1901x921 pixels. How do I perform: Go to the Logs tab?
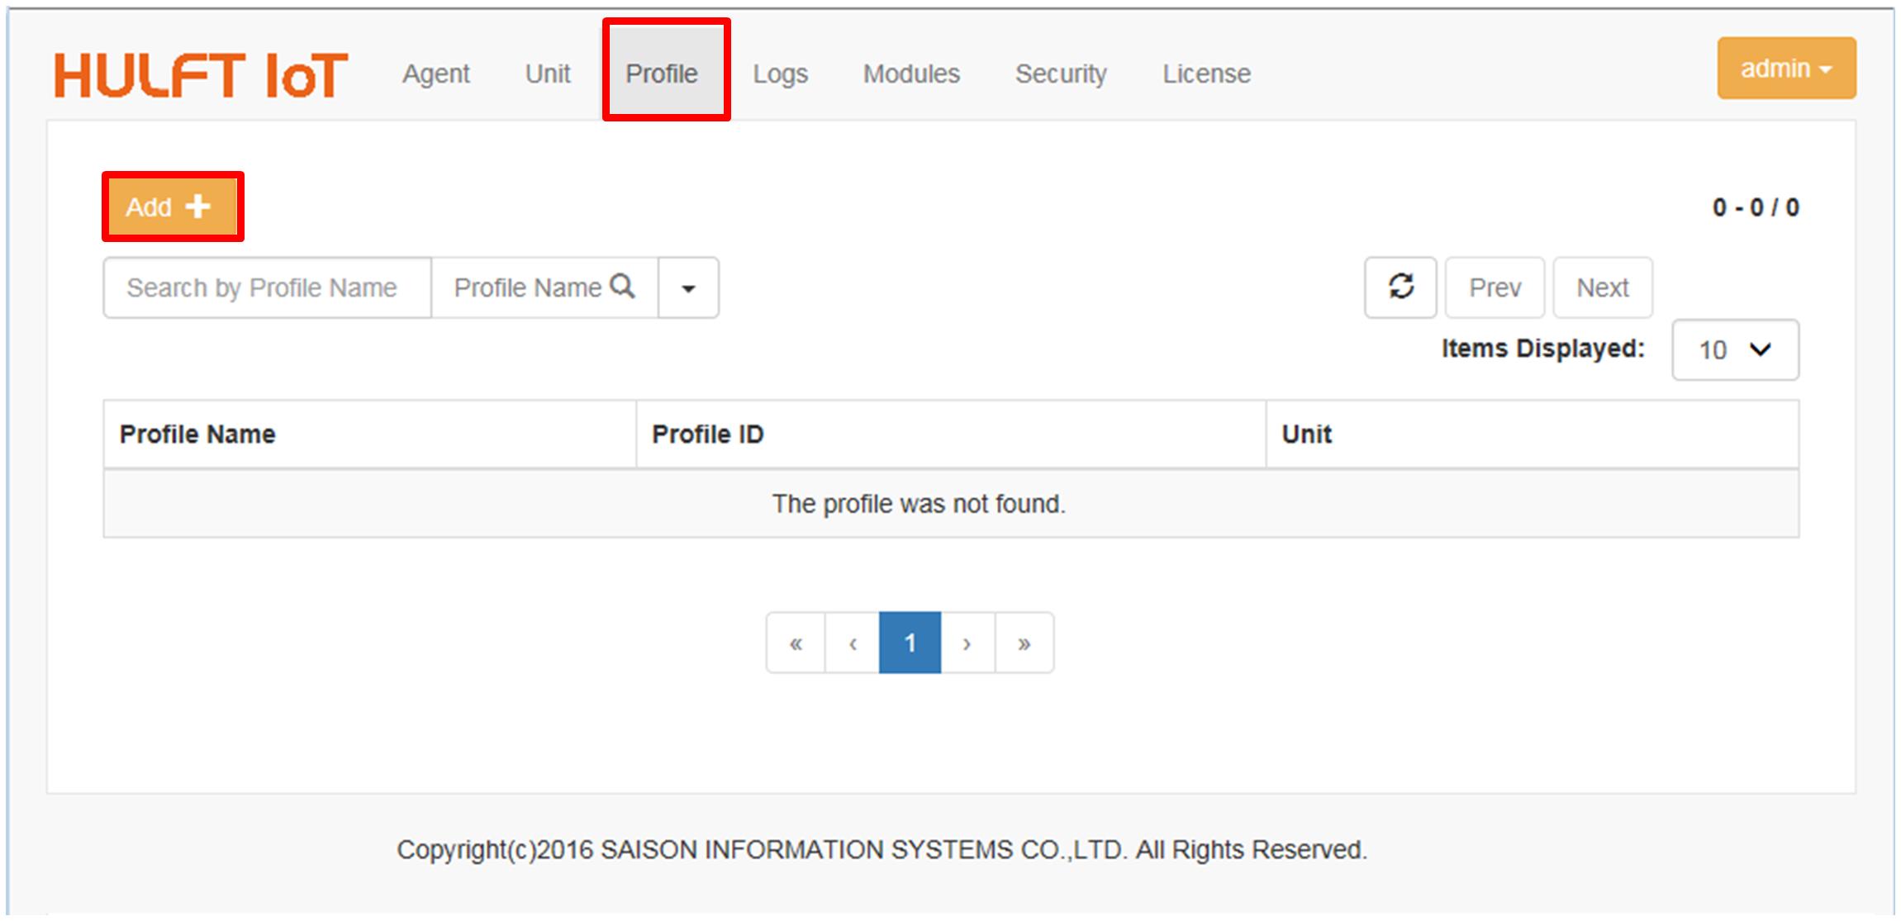pyautogui.click(x=780, y=74)
